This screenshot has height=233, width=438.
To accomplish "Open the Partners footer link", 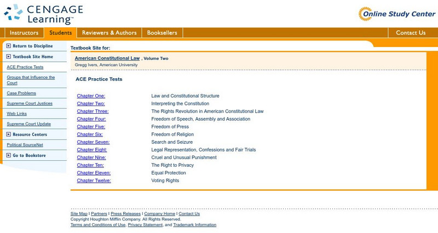I will tap(99, 213).
